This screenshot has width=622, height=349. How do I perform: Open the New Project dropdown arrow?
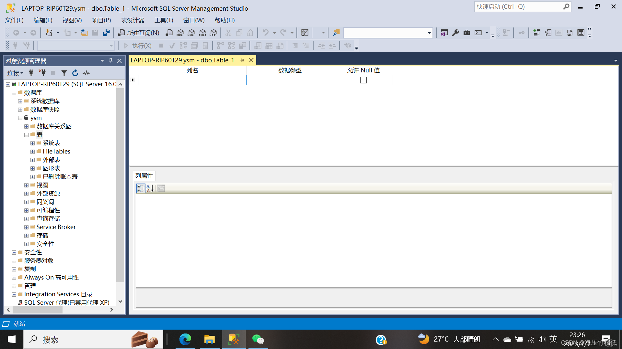(58, 33)
